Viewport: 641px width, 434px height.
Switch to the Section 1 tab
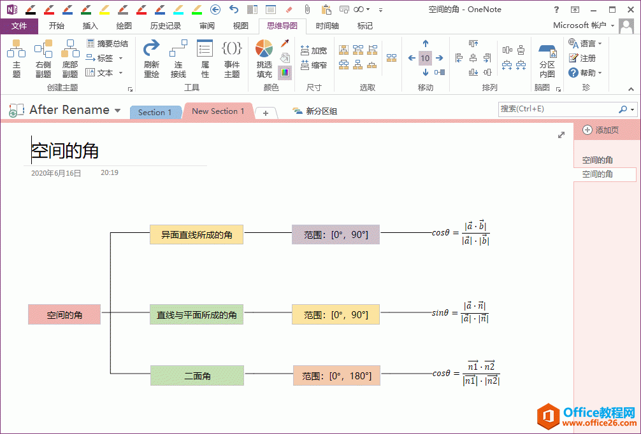(155, 113)
